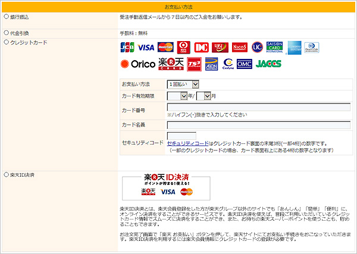Viewport: 357px width, 254px height.
Task: Click the JCB card logo
Action: point(127,48)
